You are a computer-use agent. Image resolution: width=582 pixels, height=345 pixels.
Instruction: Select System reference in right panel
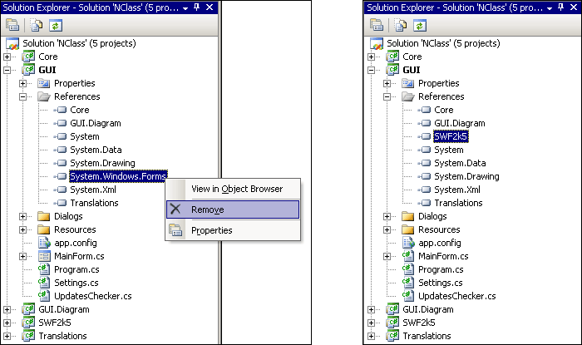pyautogui.click(x=449, y=150)
